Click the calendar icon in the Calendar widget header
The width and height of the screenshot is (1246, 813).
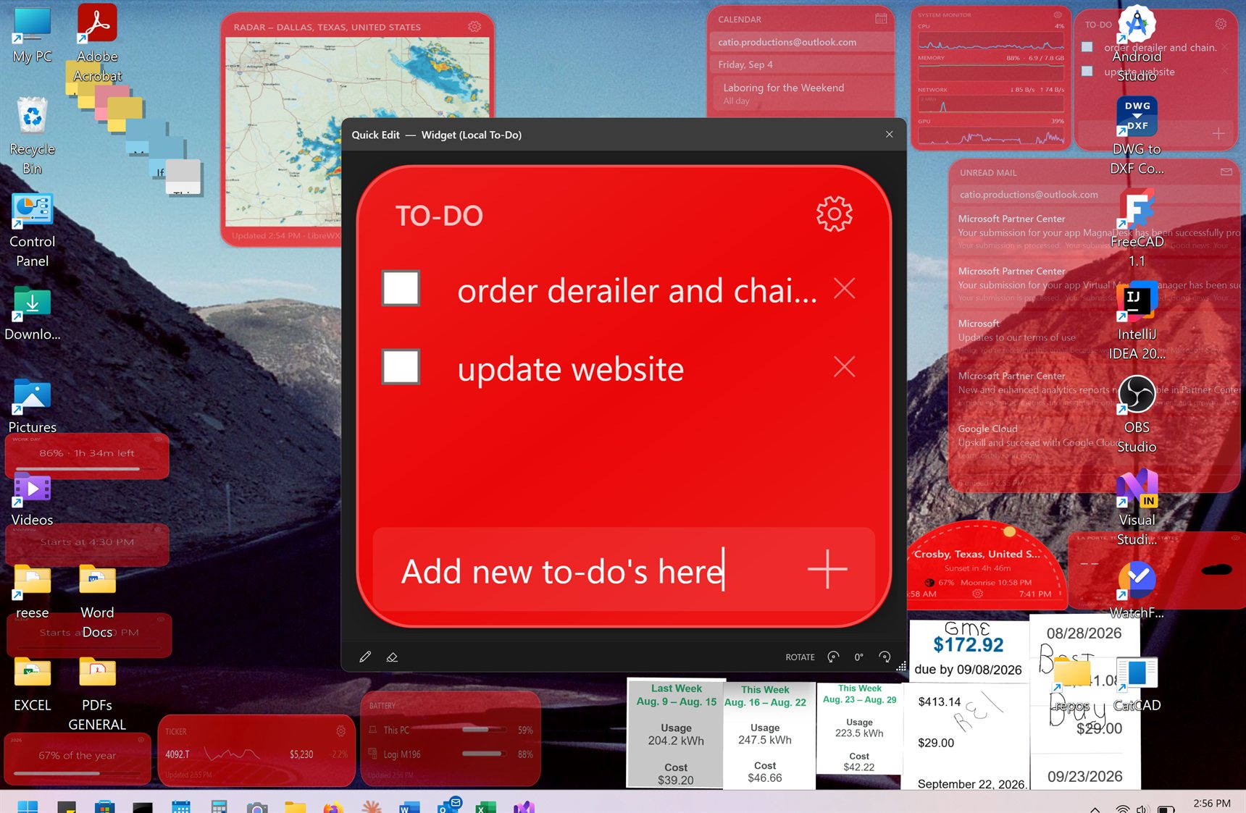pos(881,19)
